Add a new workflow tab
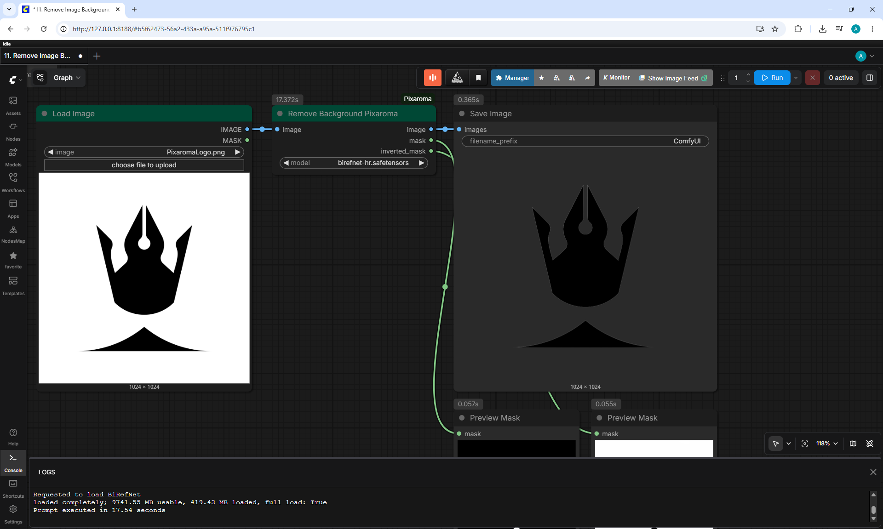The image size is (883, 529). [x=97, y=56]
